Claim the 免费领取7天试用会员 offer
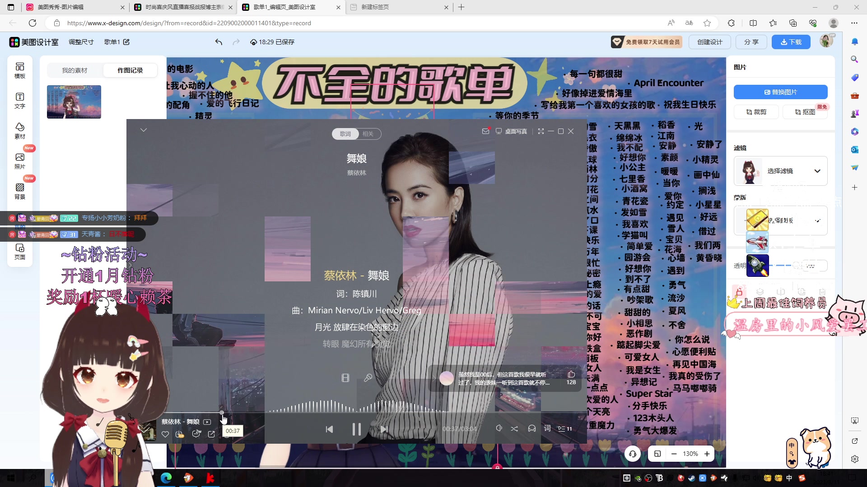Screen dimensions: 867x487 click(x=646, y=42)
